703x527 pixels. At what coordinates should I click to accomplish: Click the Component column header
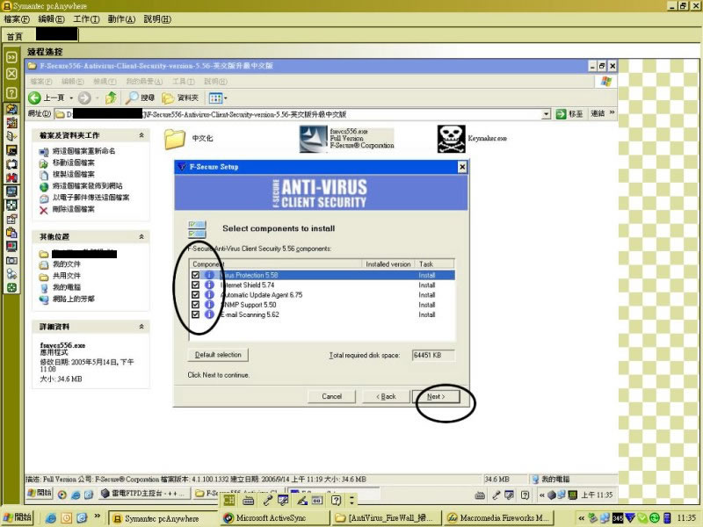(275, 264)
